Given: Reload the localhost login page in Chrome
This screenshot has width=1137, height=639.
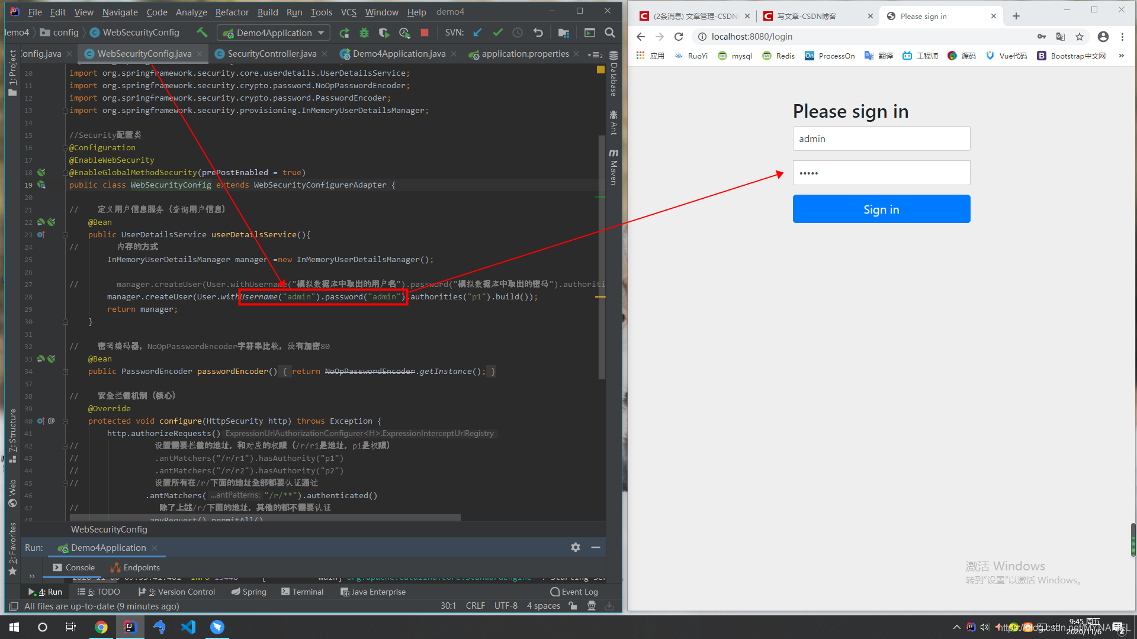Looking at the screenshot, I should [x=679, y=37].
